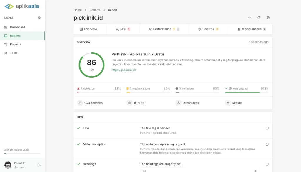Click the 29 tests passed progress bar
301x172 pixels.
pos(247,92)
